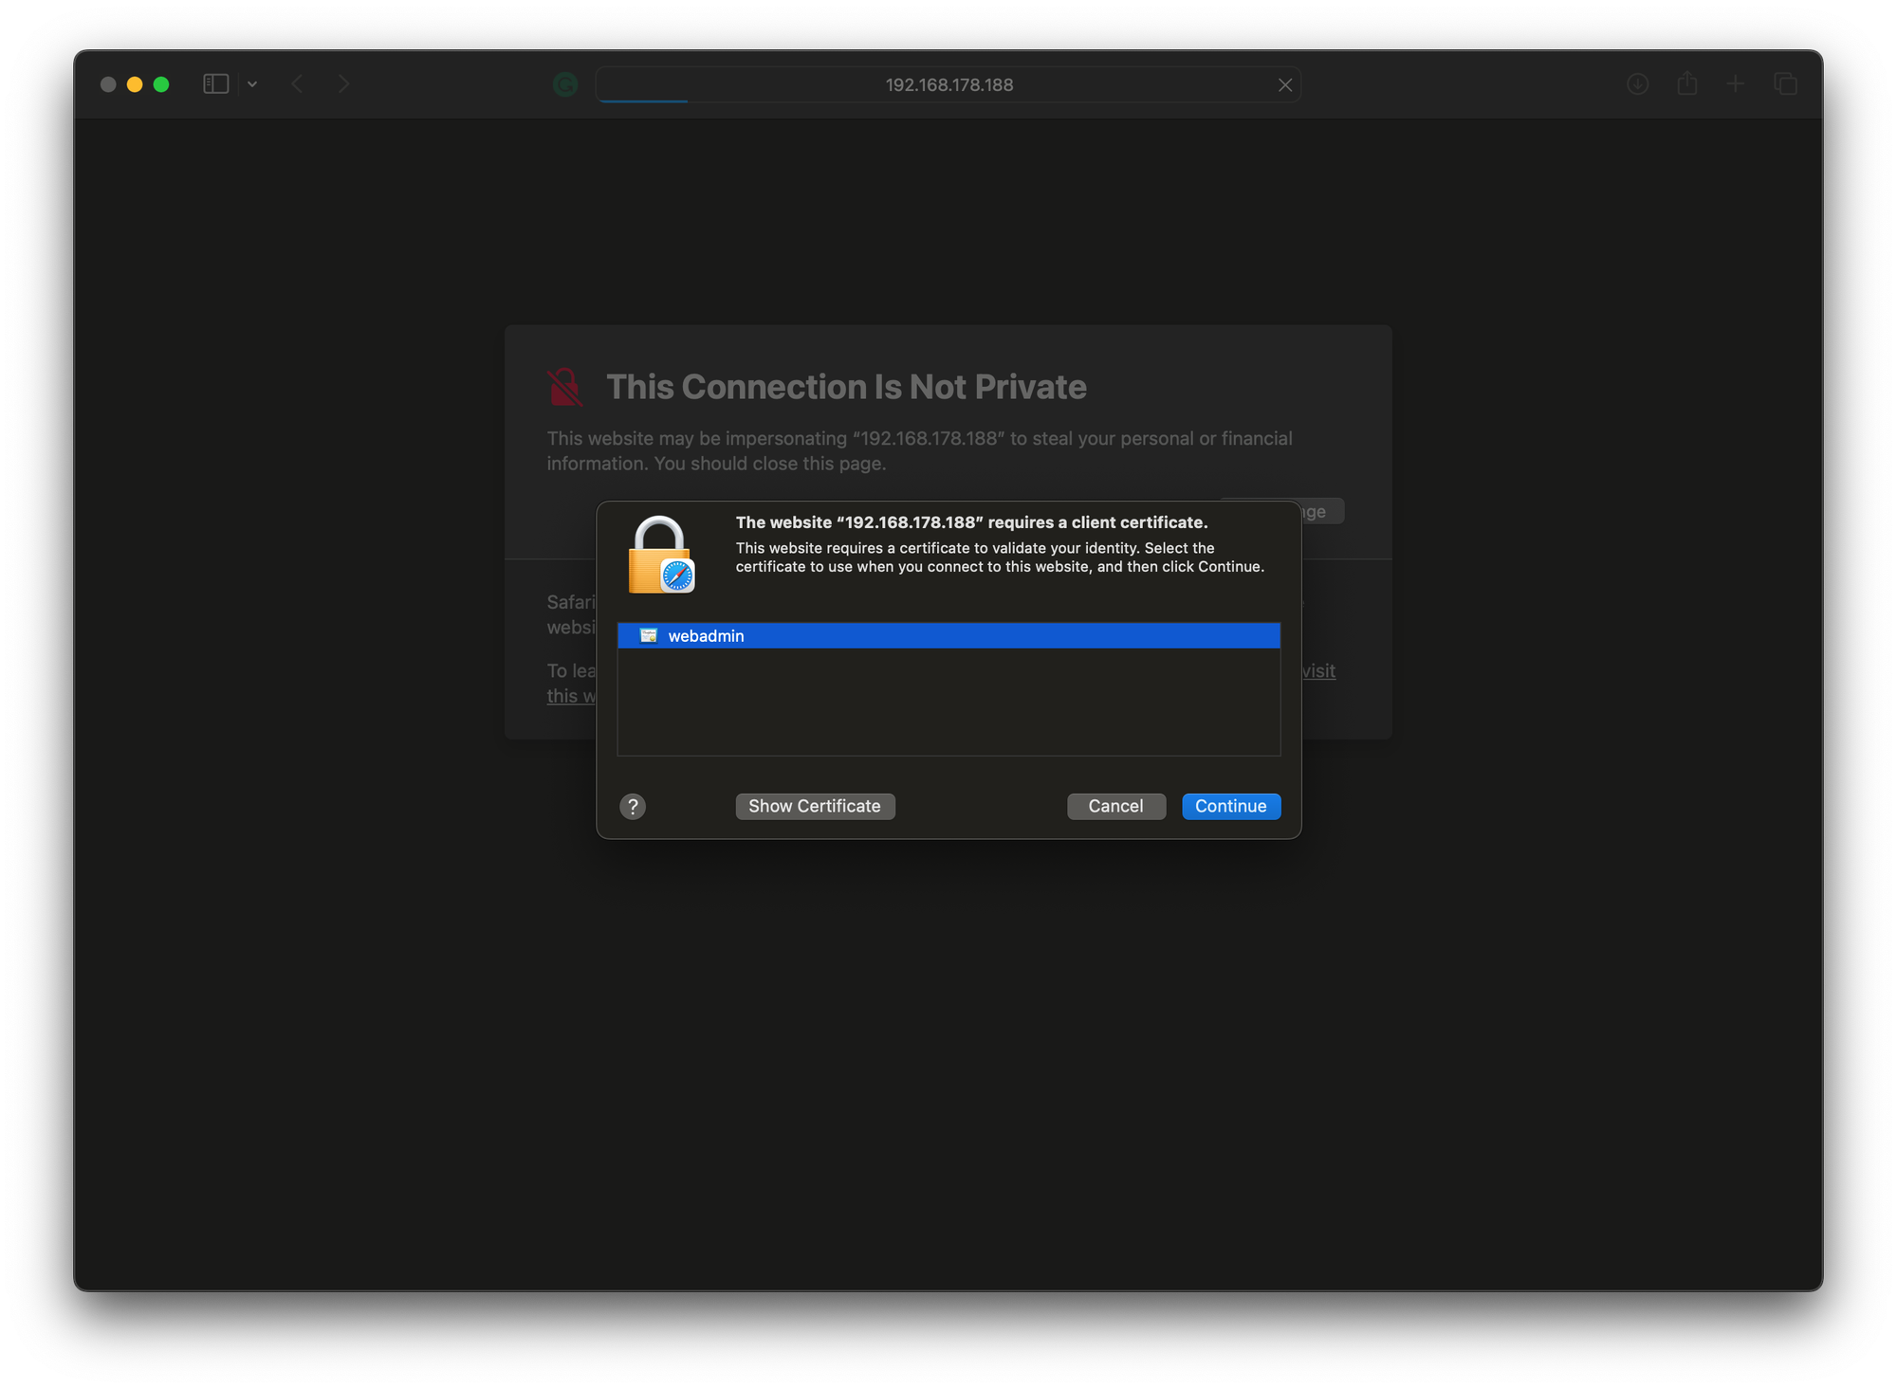
Task: Click the close tab X button
Action: click(x=1286, y=84)
